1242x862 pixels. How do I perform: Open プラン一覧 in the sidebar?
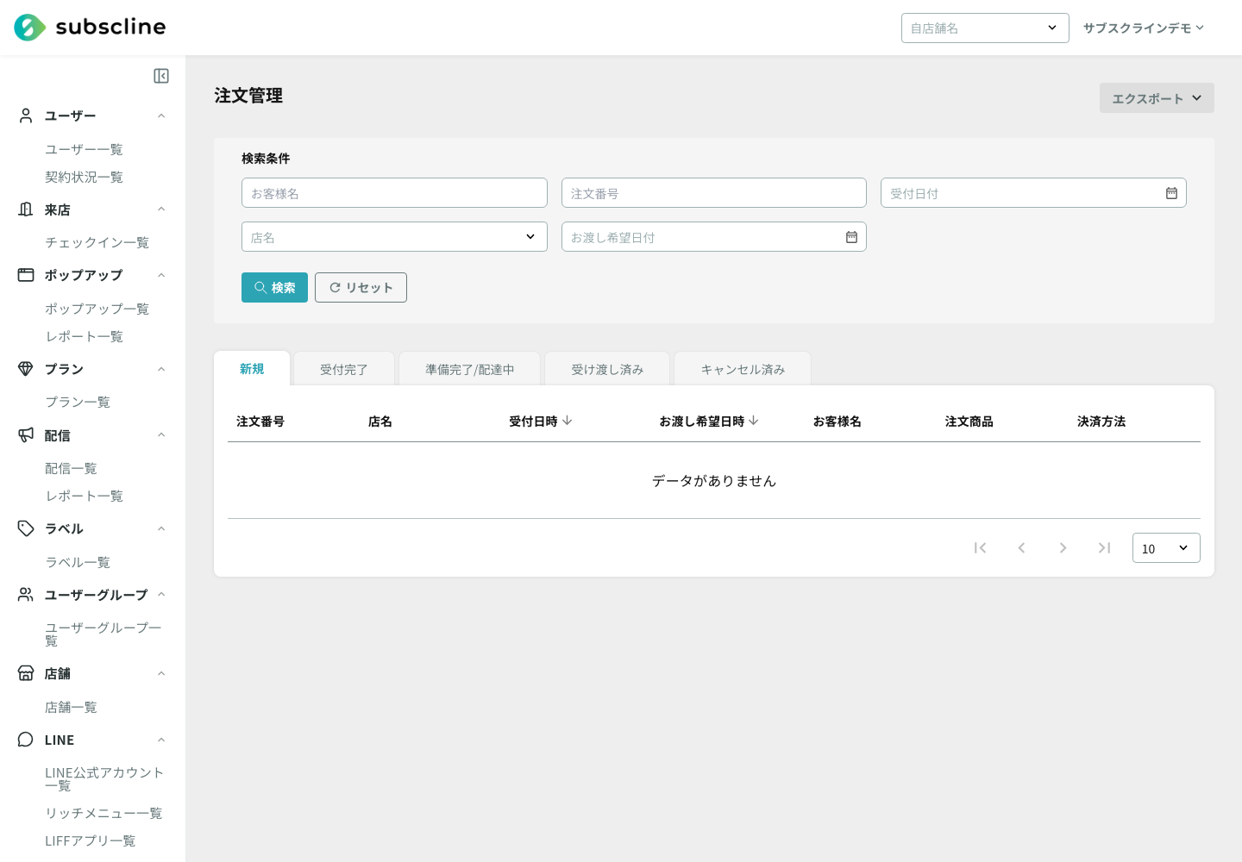click(x=78, y=402)
